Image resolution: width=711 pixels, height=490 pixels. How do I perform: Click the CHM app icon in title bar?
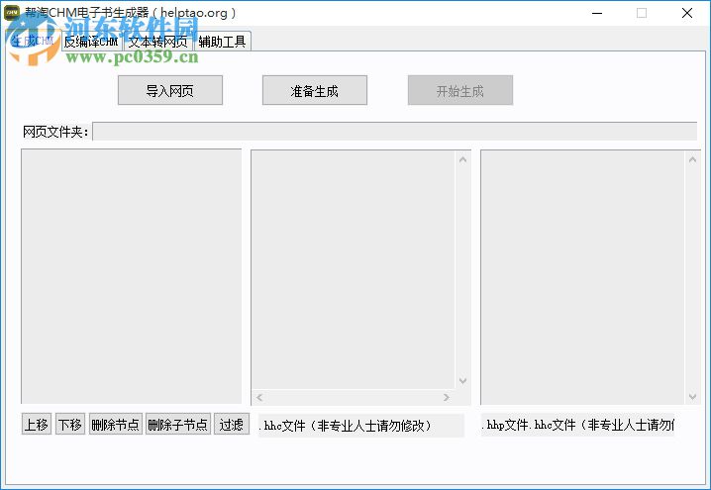click(12, 13)
